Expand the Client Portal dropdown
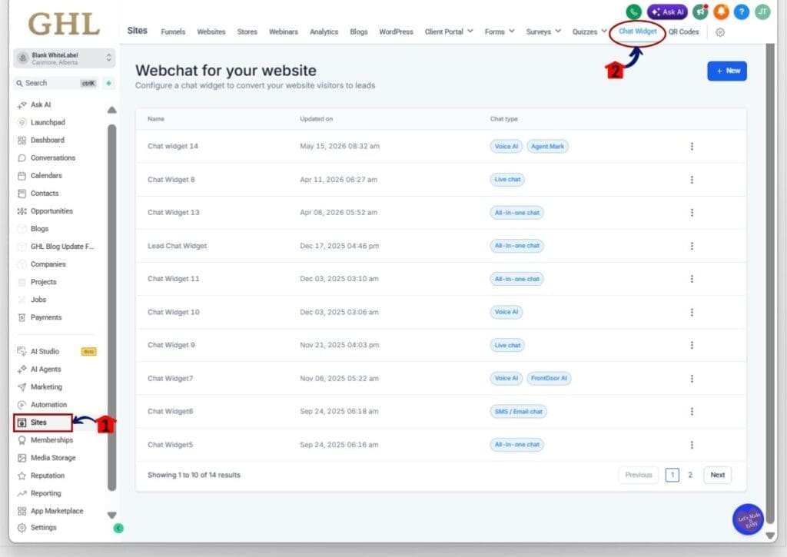Image resolution: width=787 pixels, height=557 pixels. [x=449, y=31]
